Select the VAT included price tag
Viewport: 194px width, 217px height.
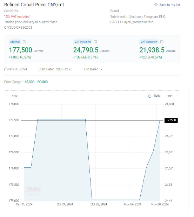[82, 42]
